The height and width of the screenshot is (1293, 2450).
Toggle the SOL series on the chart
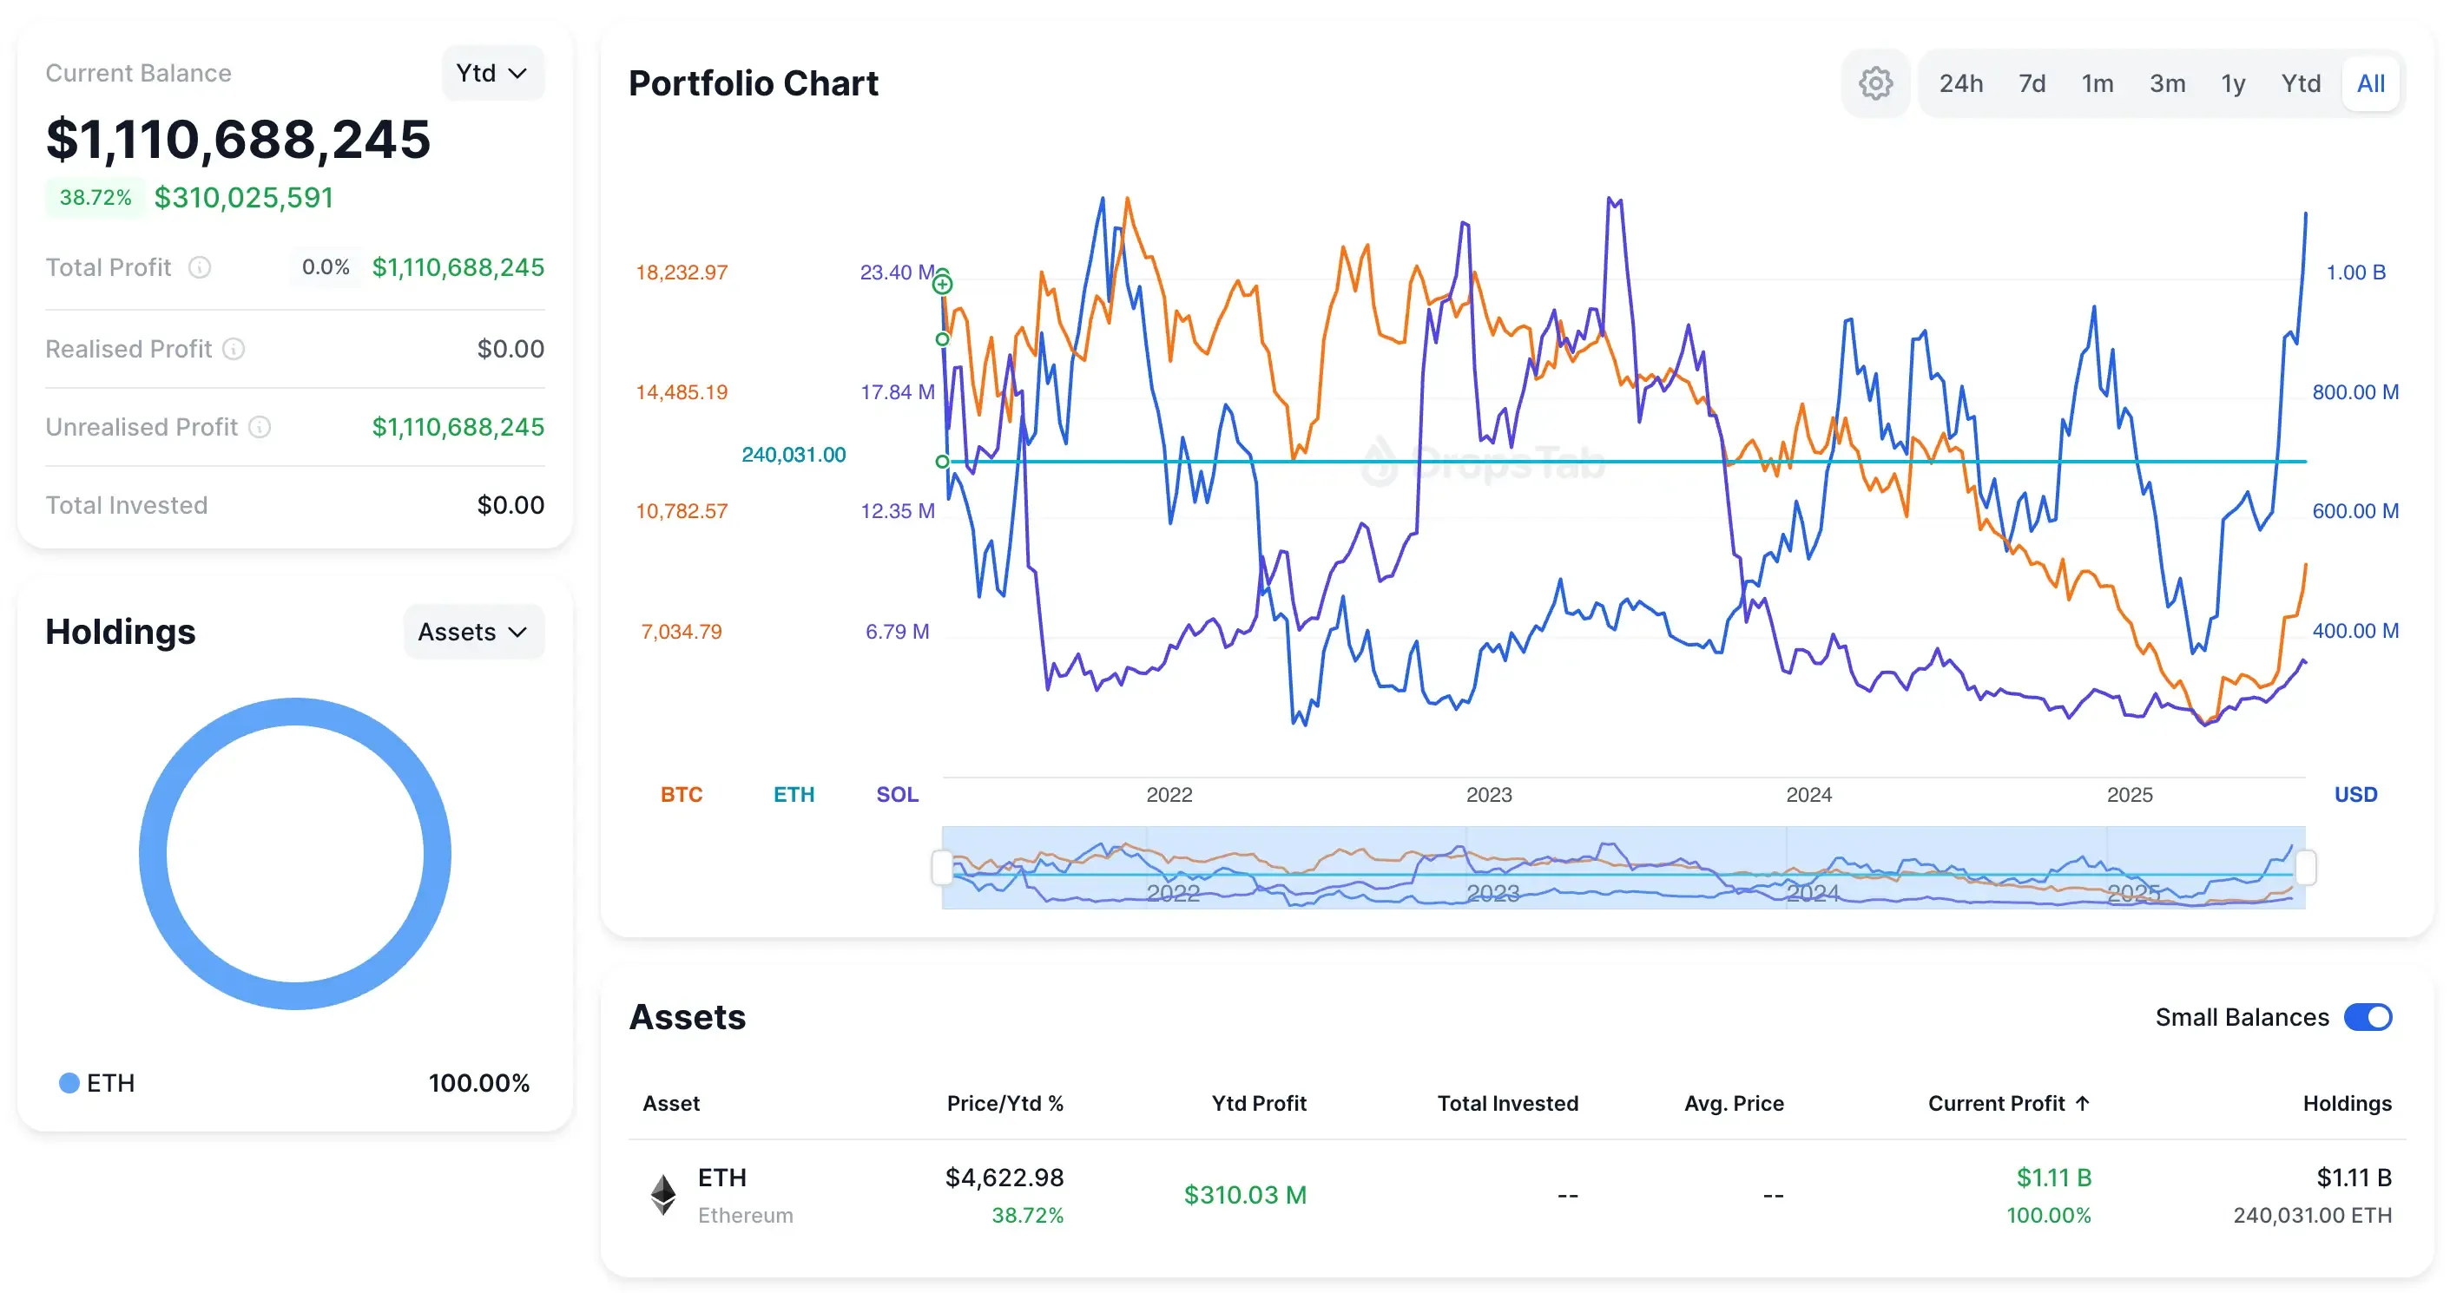click(897, 795)
